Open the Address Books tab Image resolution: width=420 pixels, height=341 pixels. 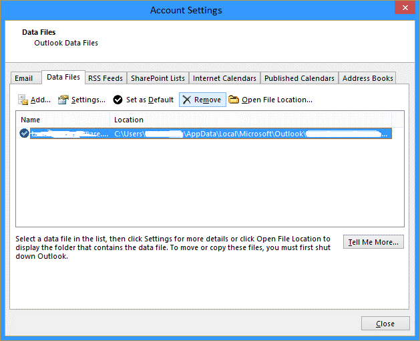tap(367, 78)
